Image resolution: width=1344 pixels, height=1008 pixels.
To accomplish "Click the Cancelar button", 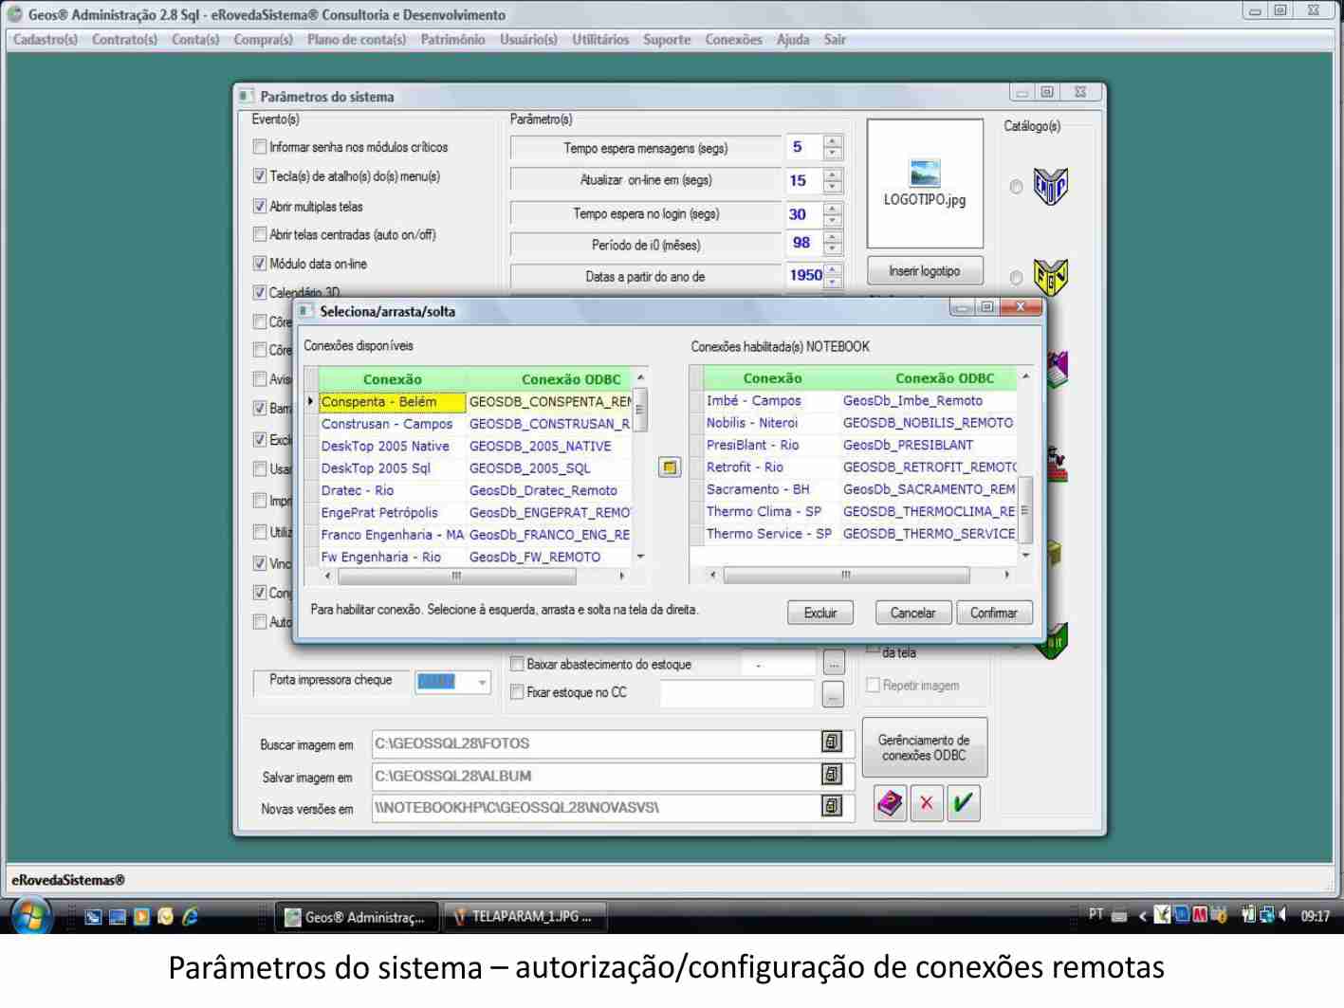I will (912, 613).
